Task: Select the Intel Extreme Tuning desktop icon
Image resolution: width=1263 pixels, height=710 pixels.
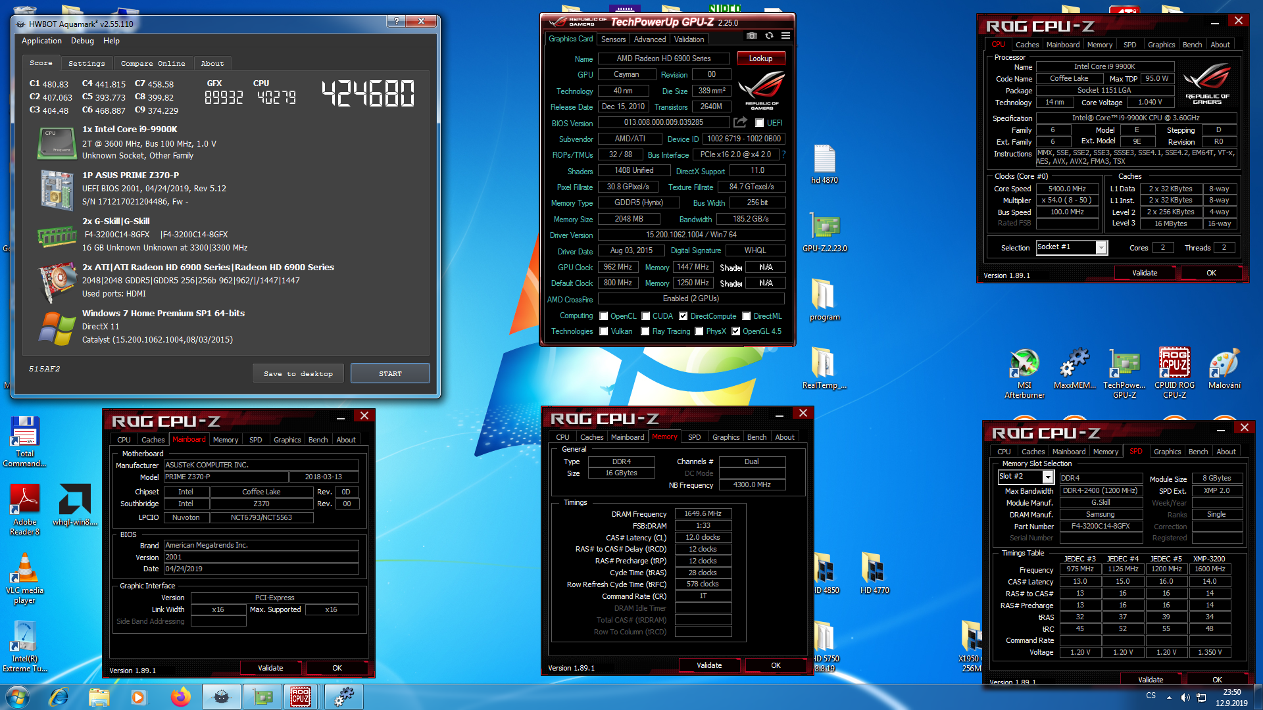Action: point(24,646)
